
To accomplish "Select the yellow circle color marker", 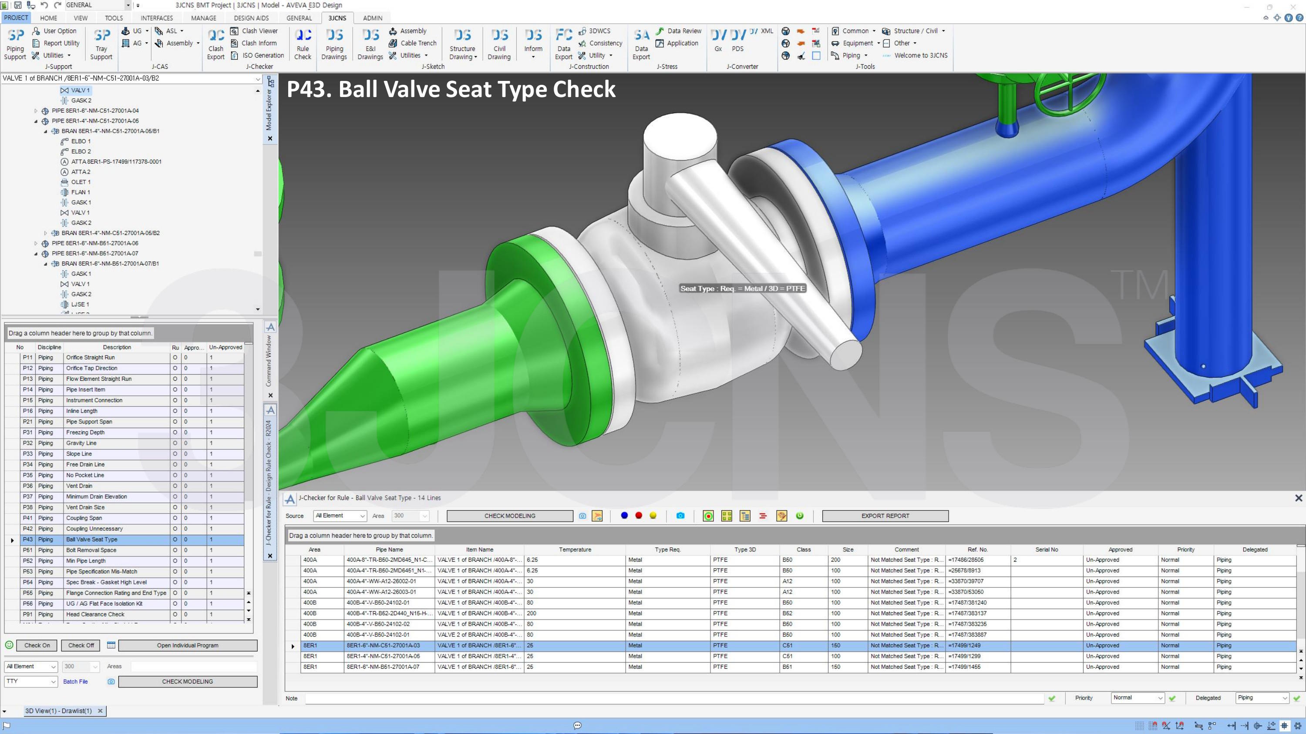I will (x=653, y=515).
